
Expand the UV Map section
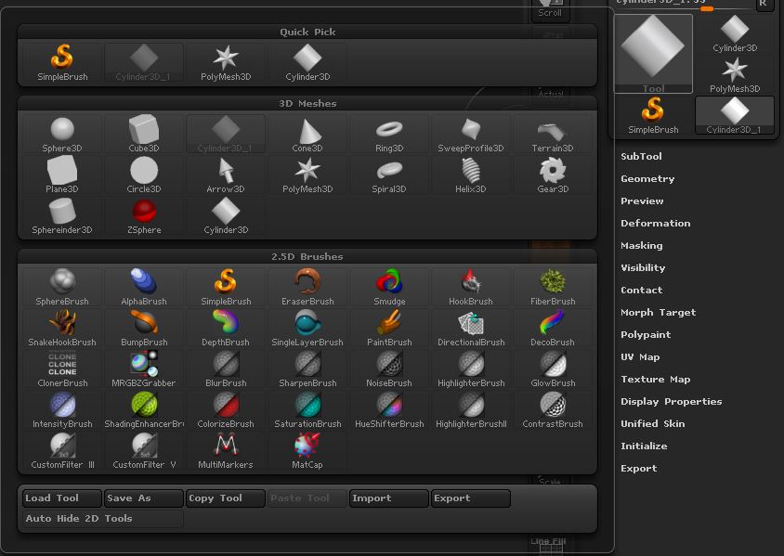pos(640,357)
